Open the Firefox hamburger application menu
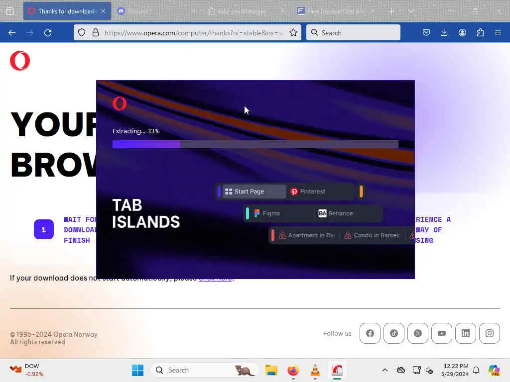This screenshot has width=510, height=382. (x=498, y=32)
